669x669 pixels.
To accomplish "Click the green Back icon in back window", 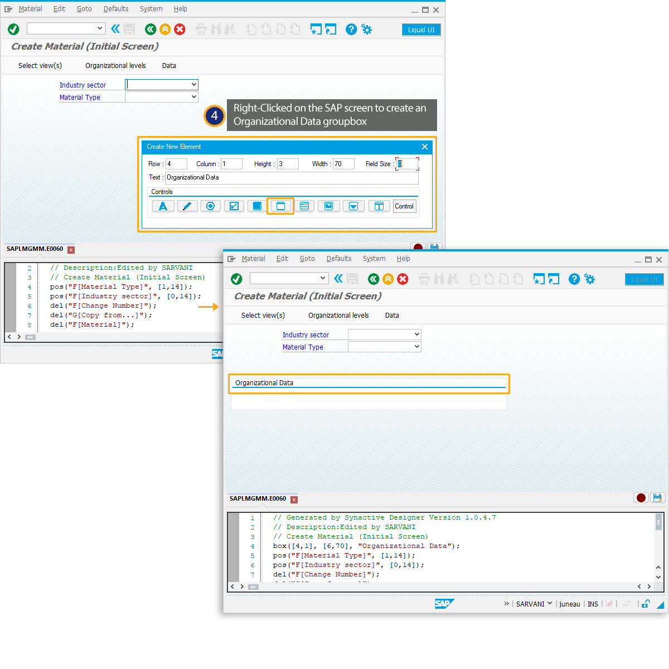I will (151, 29).
